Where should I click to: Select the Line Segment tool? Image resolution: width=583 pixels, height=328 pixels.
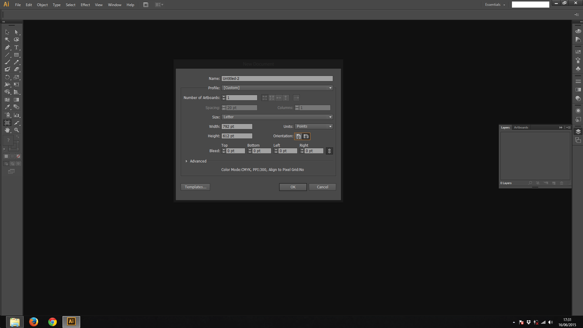[x=7, y=55]
